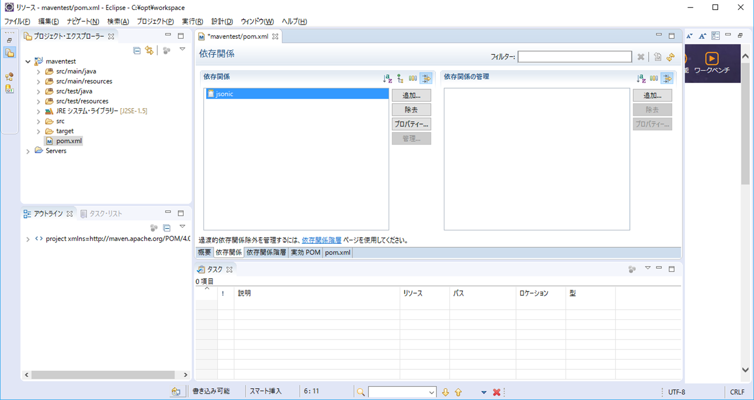Viewport: 754px width, 400px height.
Task: Expand the Servers node in Project Explorer
Action: pyautogui.click(x=28, y=151)
